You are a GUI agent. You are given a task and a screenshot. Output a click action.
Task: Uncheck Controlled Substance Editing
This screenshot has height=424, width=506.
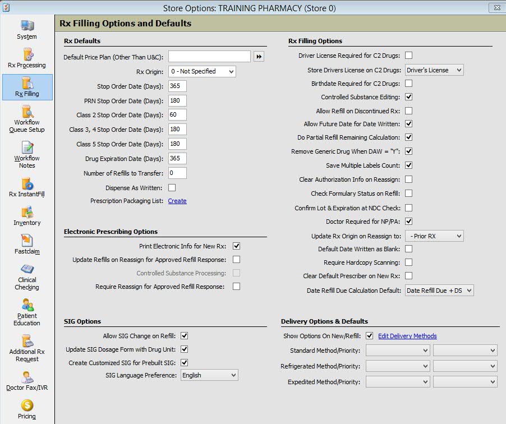coord(408,97)
